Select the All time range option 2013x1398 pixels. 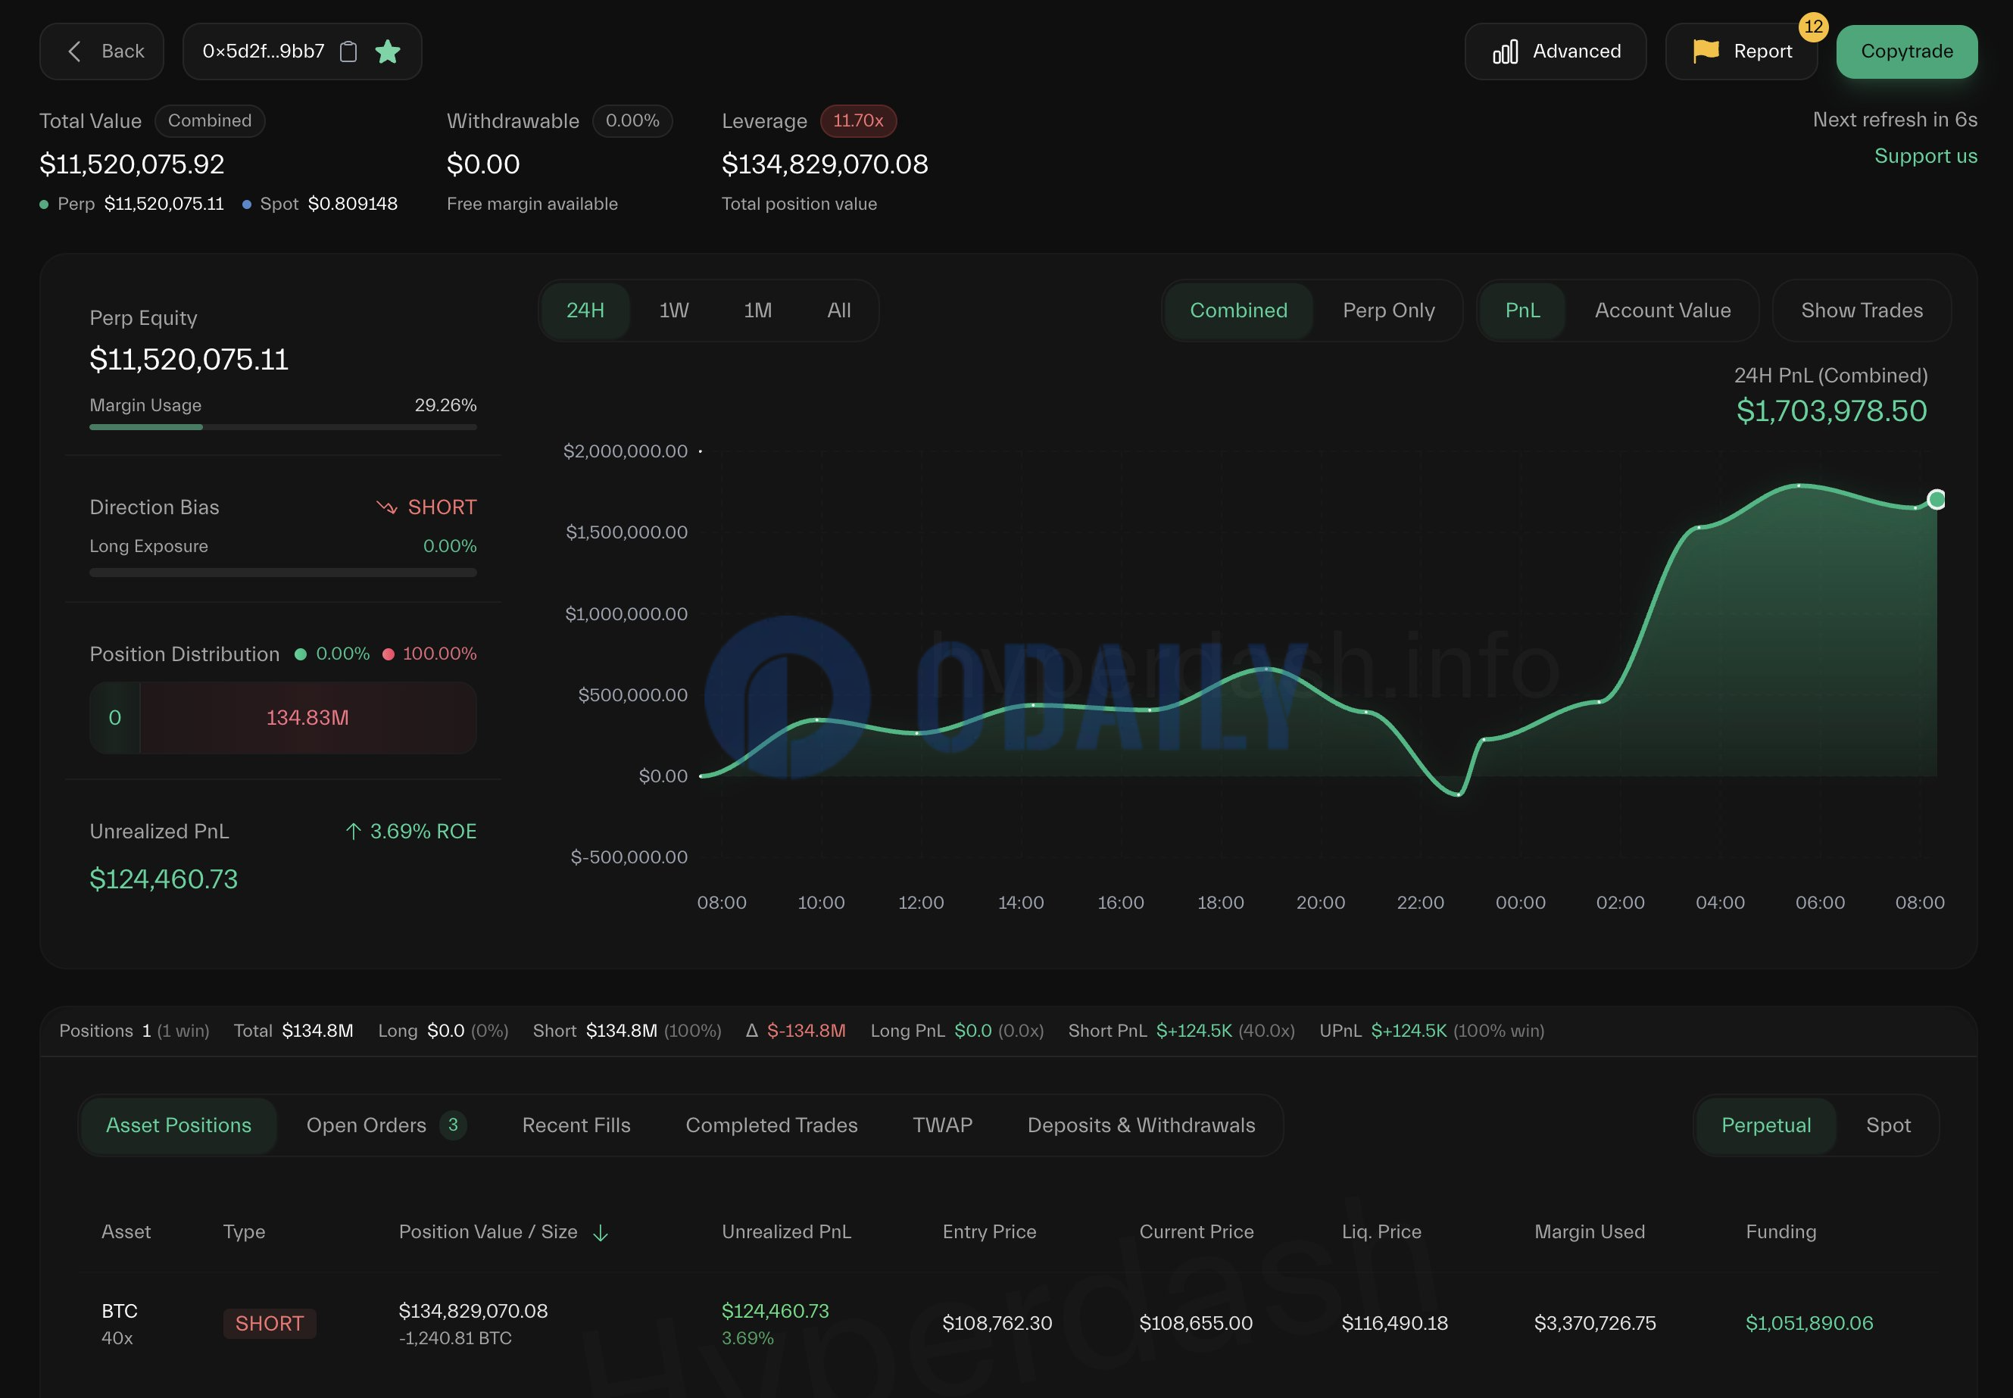838,310
